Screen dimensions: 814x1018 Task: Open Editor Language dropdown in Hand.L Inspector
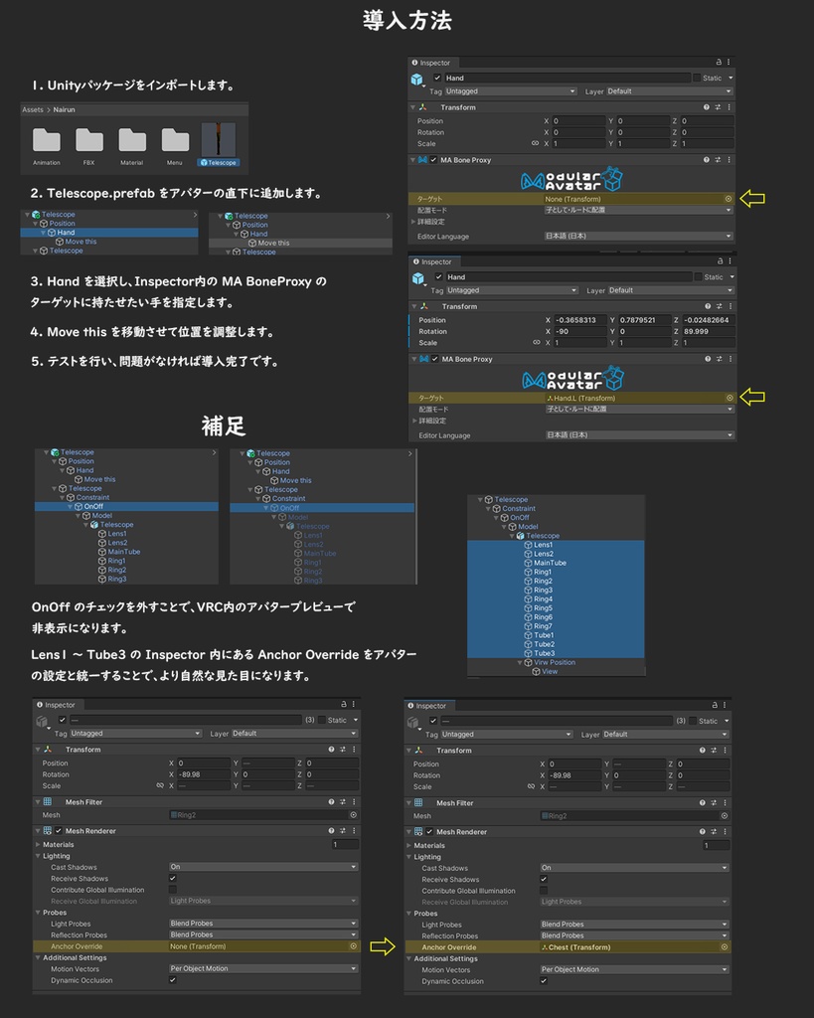pos(639,435)
